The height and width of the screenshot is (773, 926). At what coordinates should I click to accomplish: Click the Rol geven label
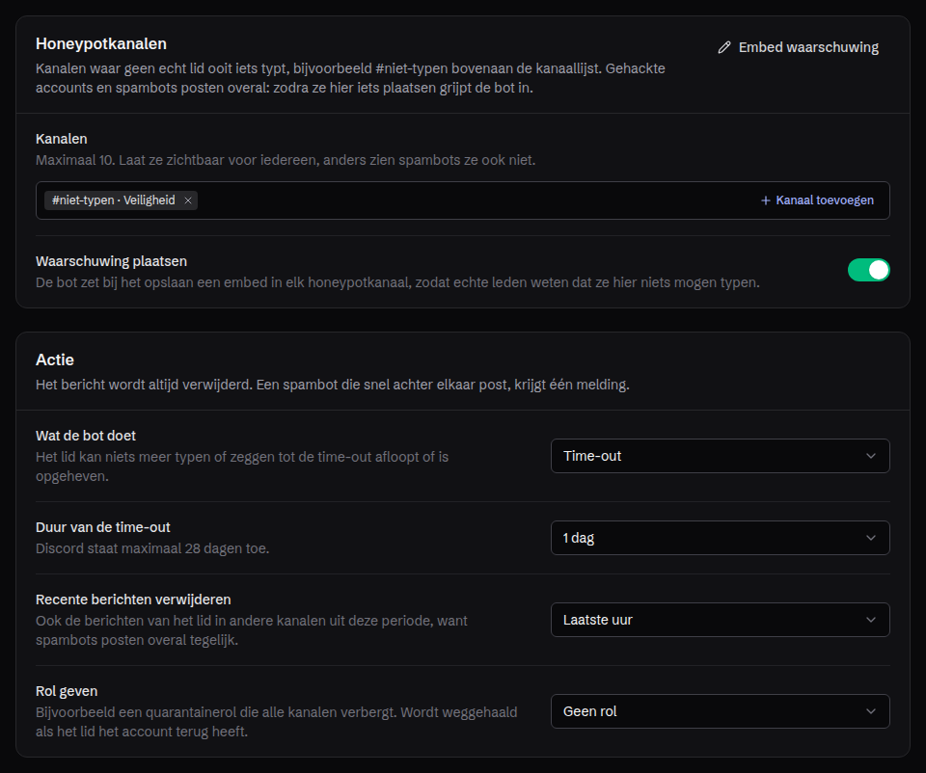pyautogui.click(x=67, y=692)
